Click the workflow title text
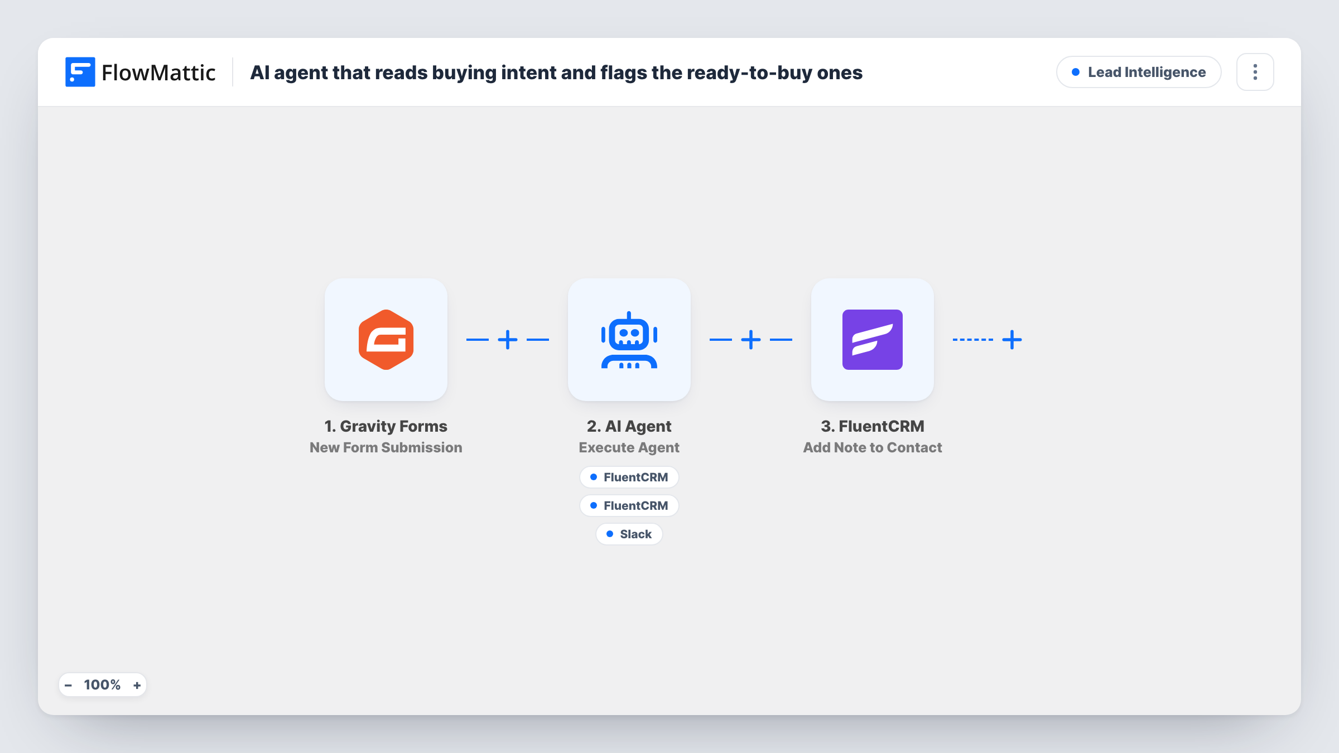The height and width of the screenshot is (753, 1339). coord(556,73)
